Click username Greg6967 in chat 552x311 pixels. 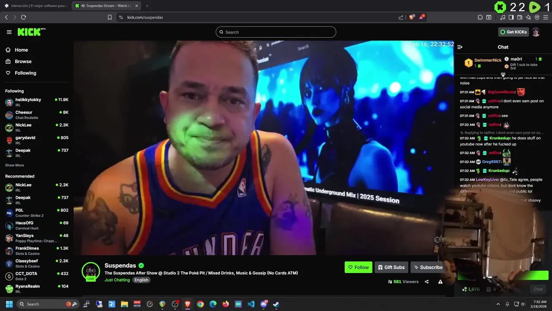[x=491, y=162]
